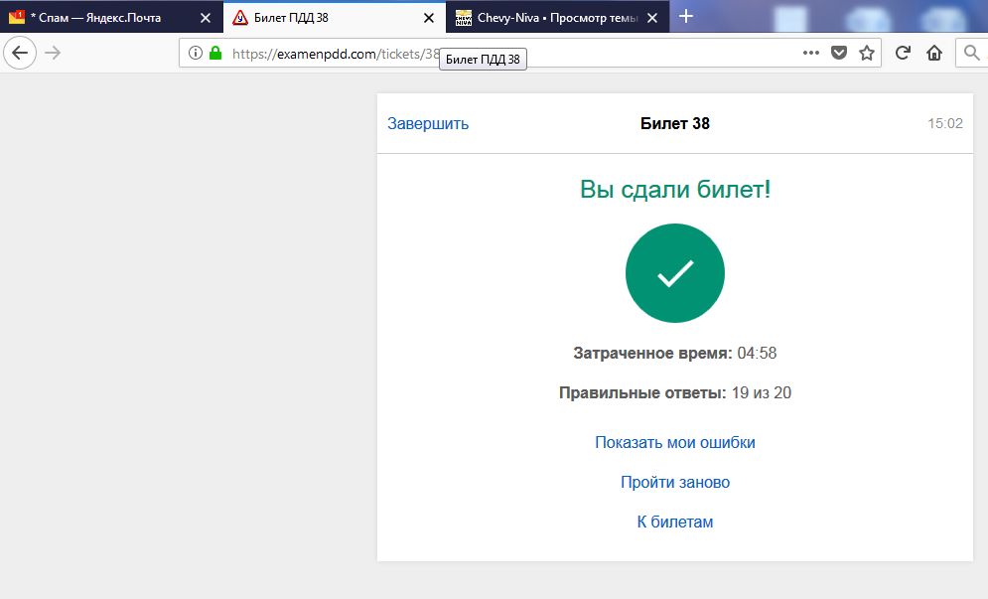Open page actions three-dots menu

click(811, 54)
